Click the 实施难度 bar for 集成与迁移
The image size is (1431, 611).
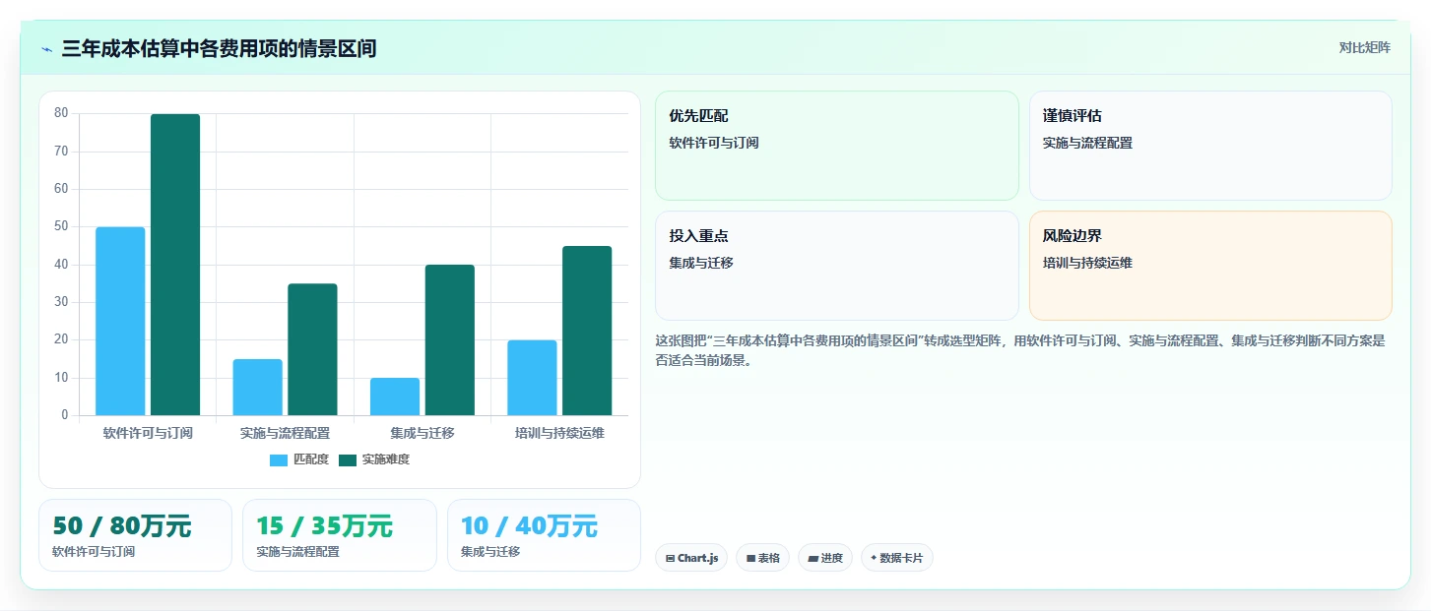450,339
